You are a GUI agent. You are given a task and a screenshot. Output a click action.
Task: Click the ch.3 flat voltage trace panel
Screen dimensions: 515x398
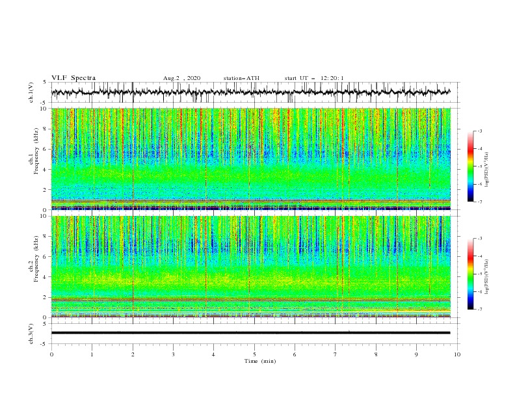pos(256,334)
